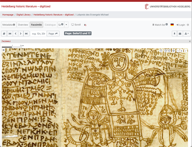Click the Universitätsbibliothek Heidelberg logo

point(167,6)
